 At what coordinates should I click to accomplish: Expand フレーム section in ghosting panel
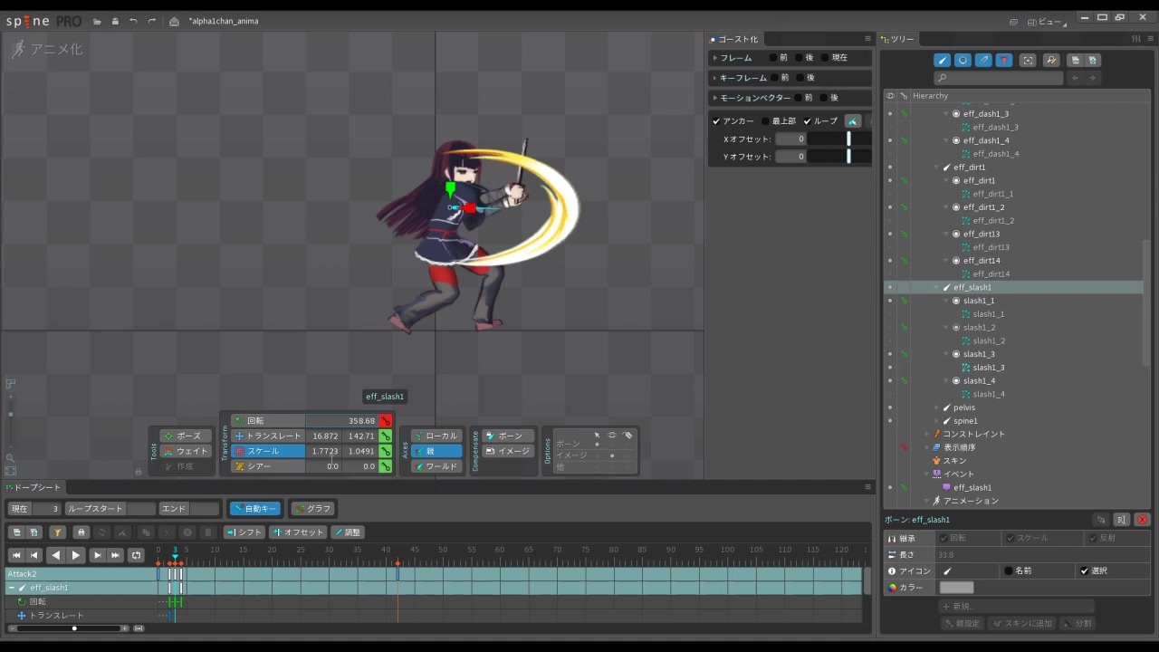714,58
